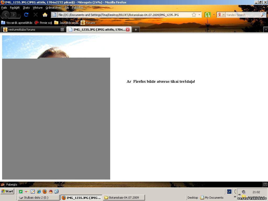
Task: Open the Home page icon
Action: (x=45, y=15)
